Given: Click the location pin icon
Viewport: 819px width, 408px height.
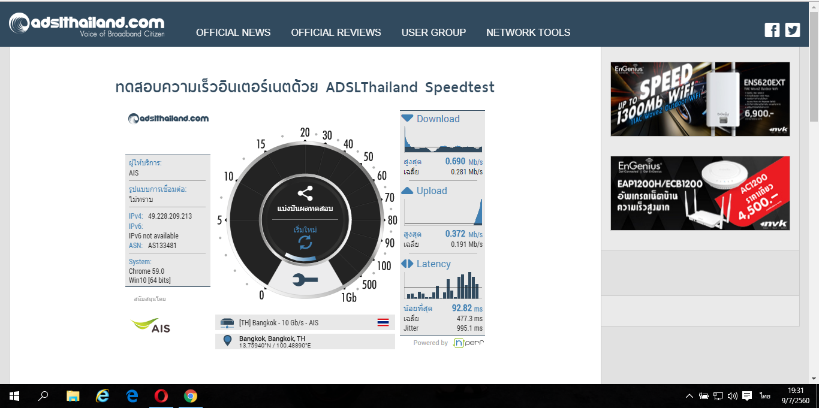Looking at the screenshot, I should point(227,341).
